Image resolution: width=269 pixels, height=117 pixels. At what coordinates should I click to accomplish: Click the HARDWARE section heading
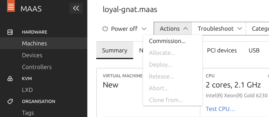coord(34,32)
